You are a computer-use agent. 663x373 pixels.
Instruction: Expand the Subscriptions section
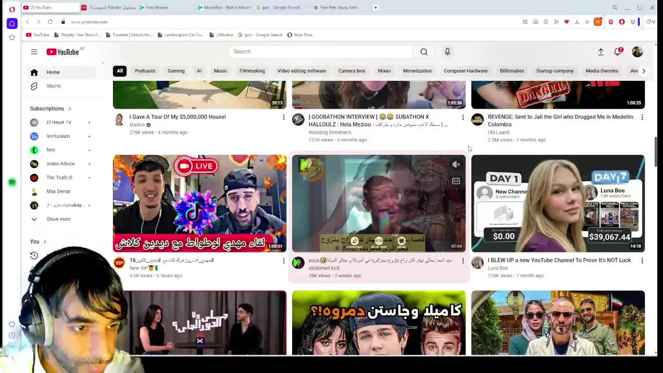(51, 109)
